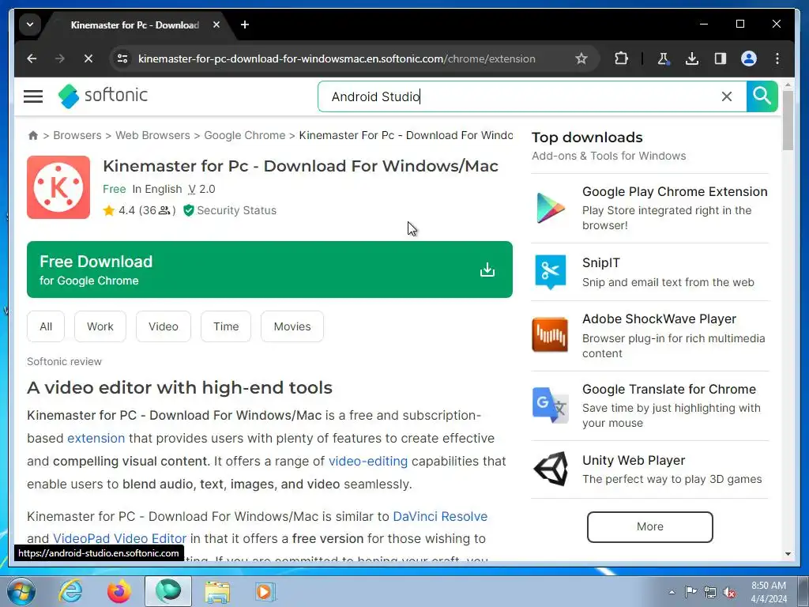Open Google Translate for Chrome icon

pyautogui.click(x=550, y=405)
